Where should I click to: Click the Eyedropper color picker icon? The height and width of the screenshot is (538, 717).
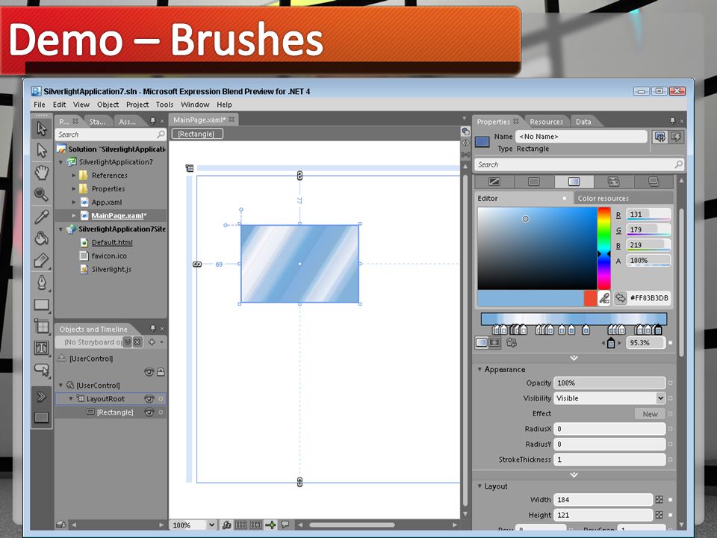click(604, 298)
